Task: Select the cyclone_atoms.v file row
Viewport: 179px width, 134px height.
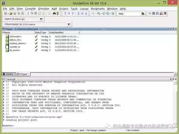Action: pyautogui.click(x=42, y=43)
